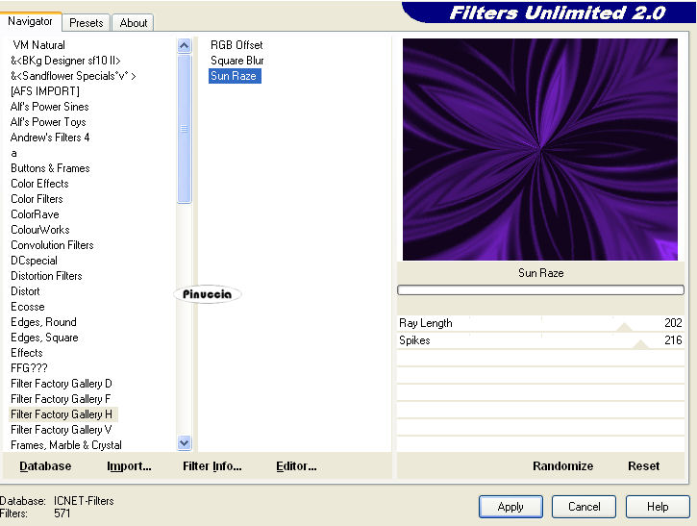
Task: Select &<Sandflower Specials°v° > category
Action: coord(73,76)
